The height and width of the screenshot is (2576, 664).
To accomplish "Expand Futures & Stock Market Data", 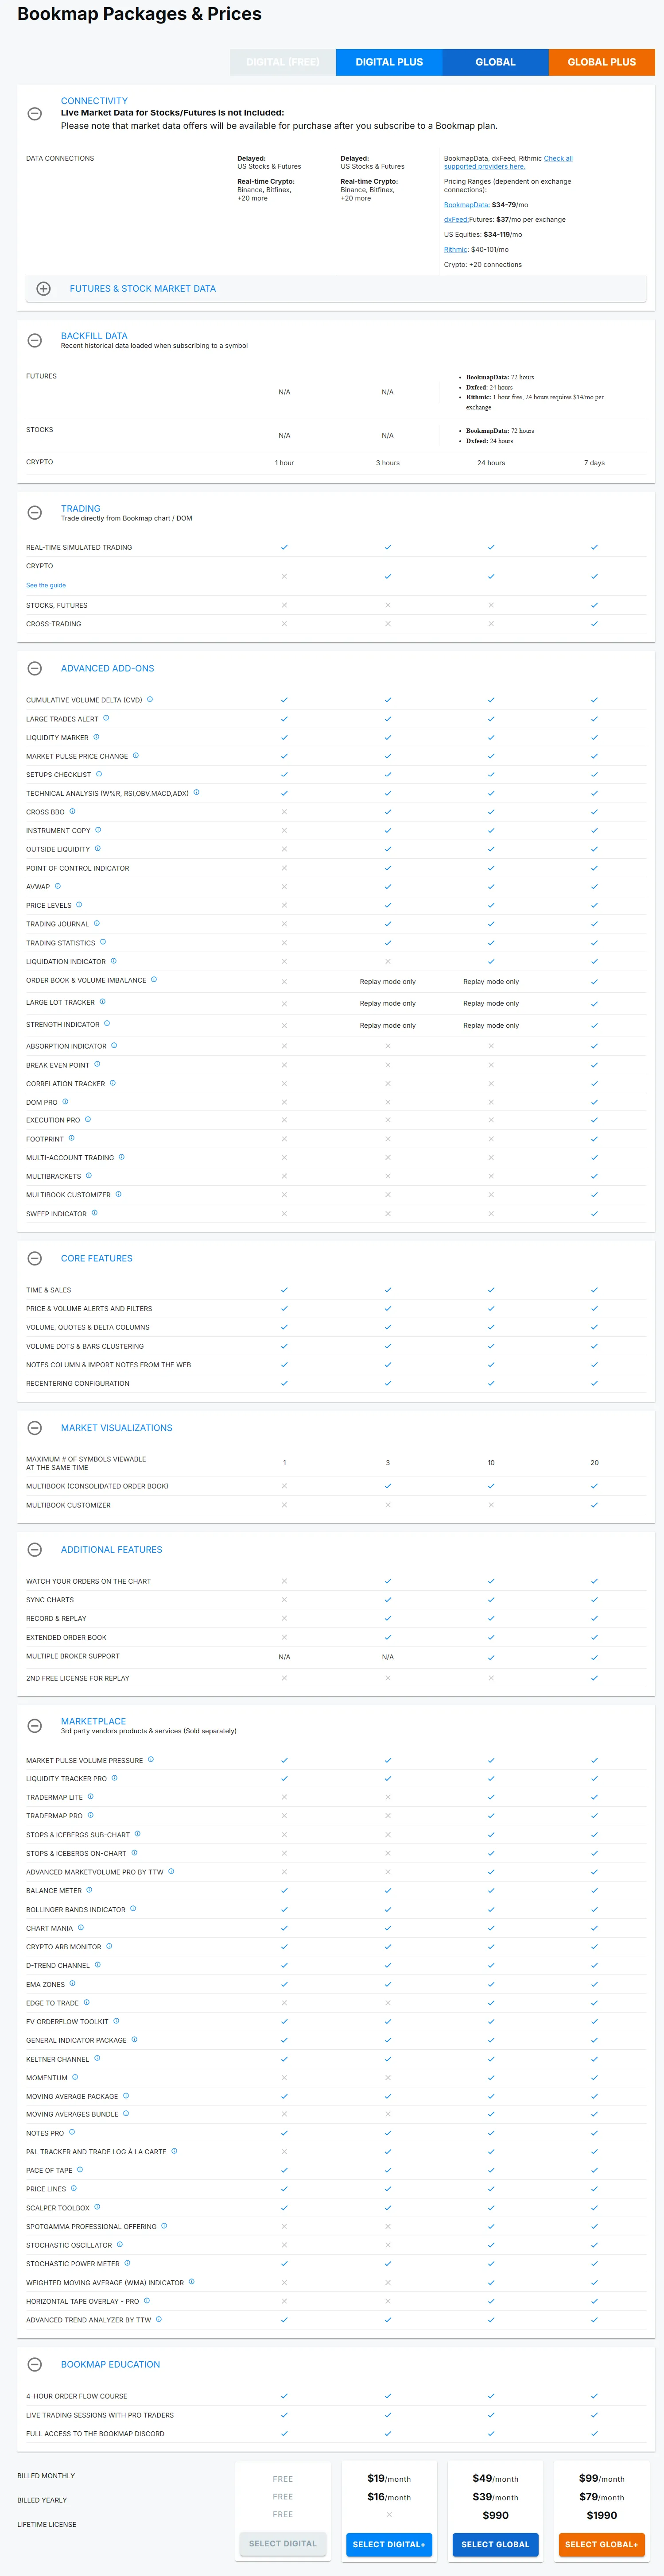I will (43, 289).
